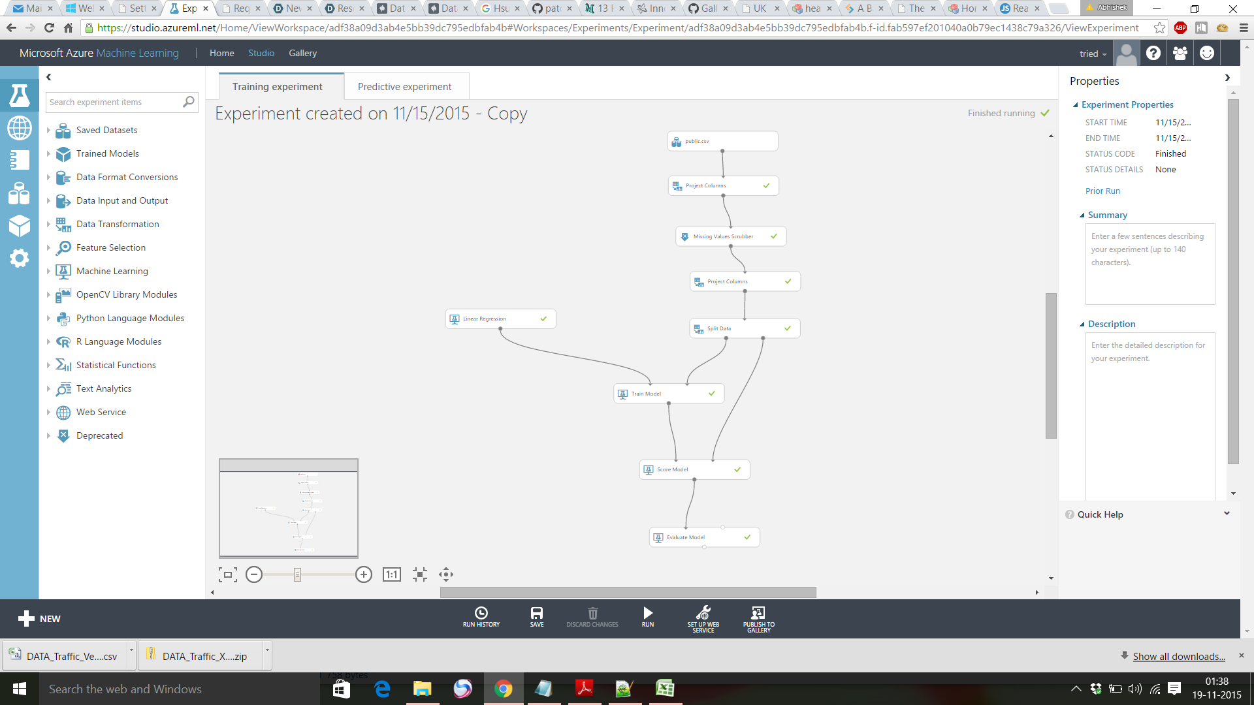Image resolution: width=1254 pixels, height=705 pixels.
Task: Collapse Experiment Properties section
Action: [x=1076, y=105]
